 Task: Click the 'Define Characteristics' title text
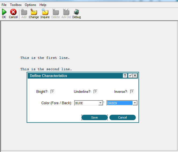(48, 76)
